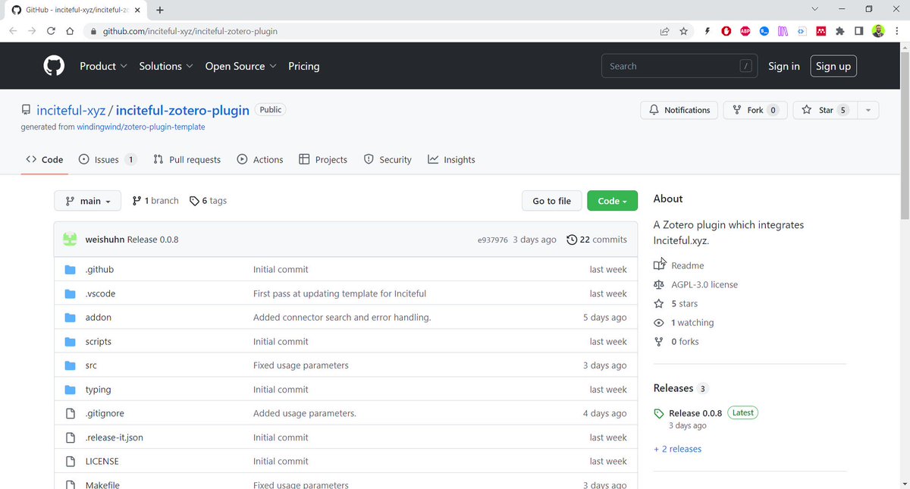Screen dimensions: 910x489
Task: Open commit hash e937976
Action: tap(492, 240)
